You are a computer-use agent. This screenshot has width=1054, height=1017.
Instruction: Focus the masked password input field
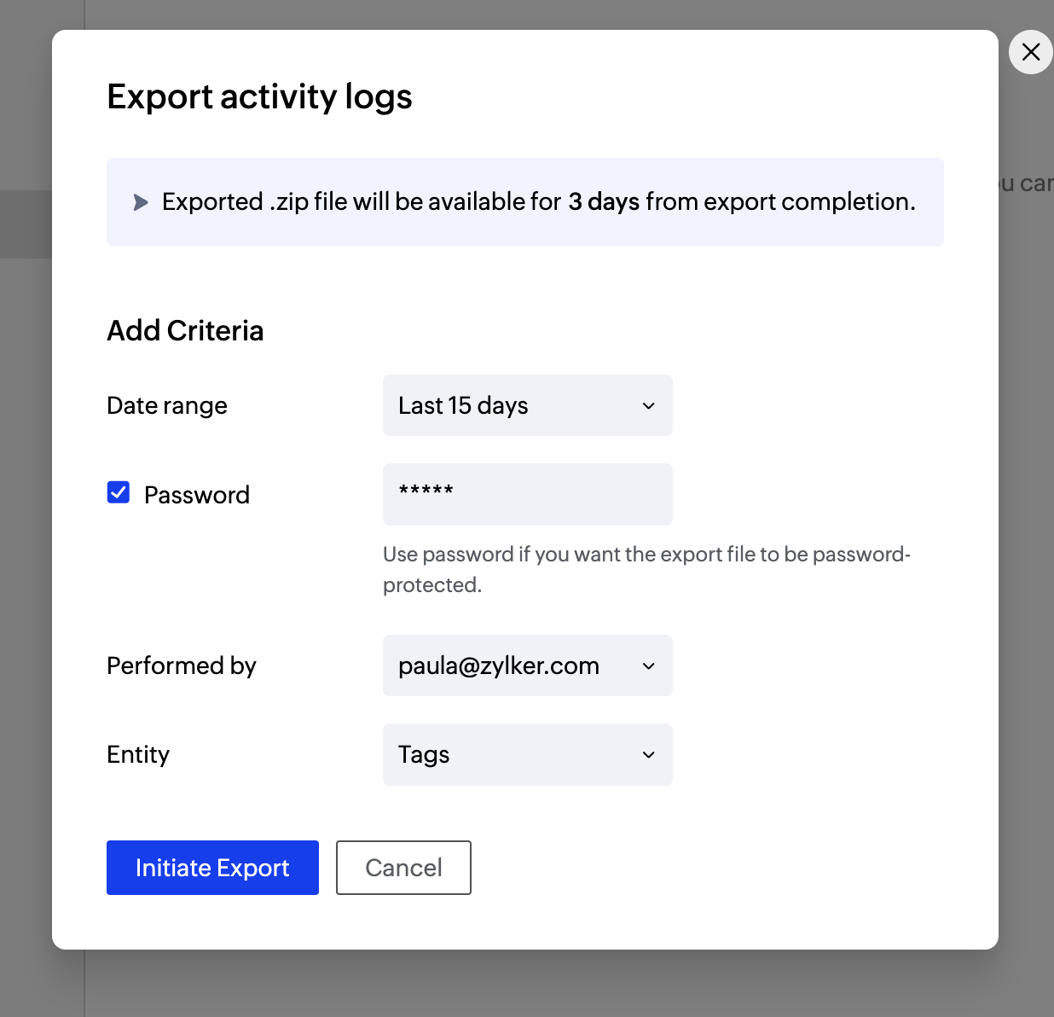527,494
